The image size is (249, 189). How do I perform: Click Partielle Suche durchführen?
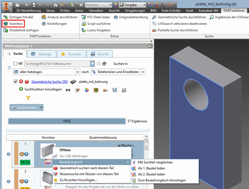(x=175, y=30)
